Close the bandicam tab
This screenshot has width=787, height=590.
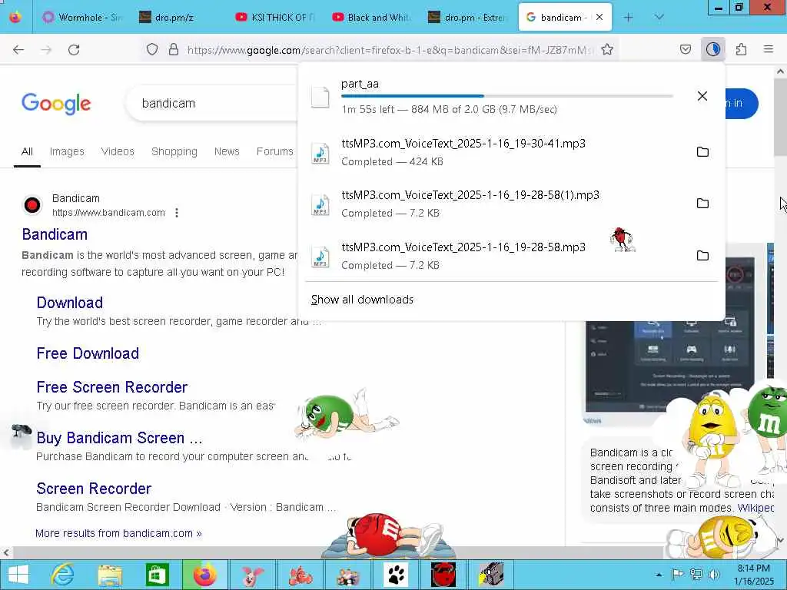pyautogui.click(x=599, y=17)
